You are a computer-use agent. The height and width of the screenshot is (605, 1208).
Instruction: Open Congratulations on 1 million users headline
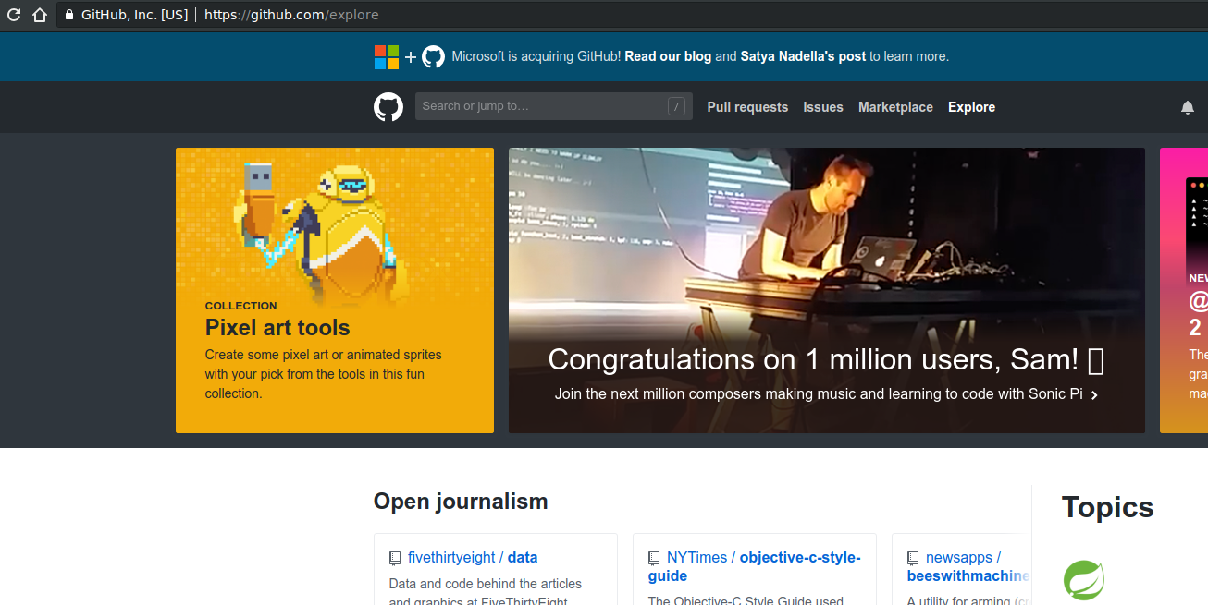click(x=826, y=359)
